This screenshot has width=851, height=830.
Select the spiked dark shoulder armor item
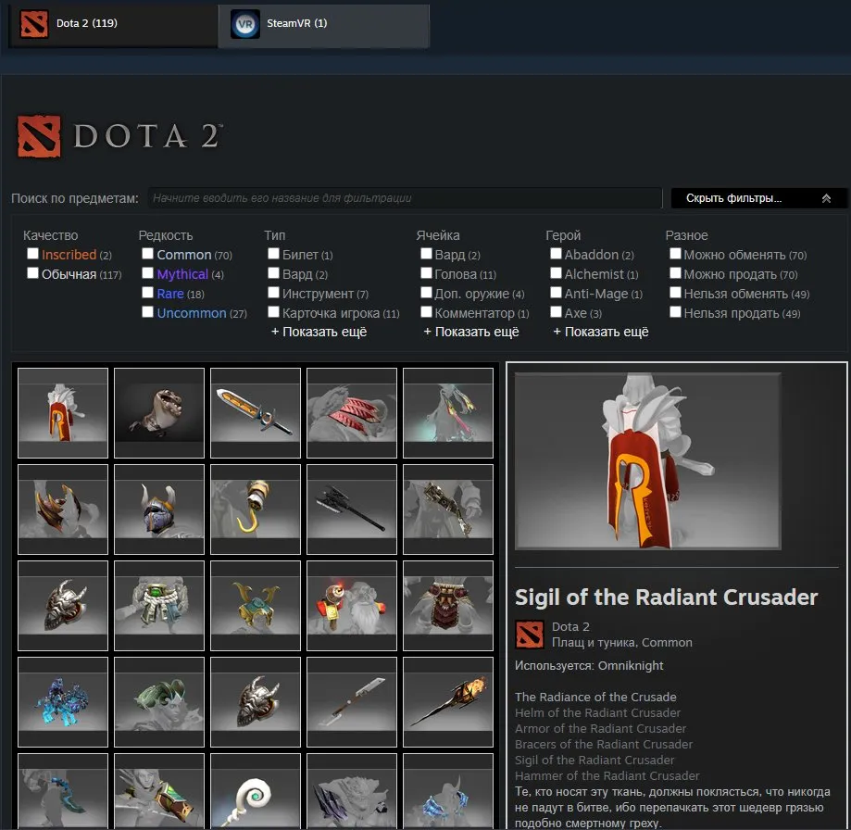click(63, 509)
